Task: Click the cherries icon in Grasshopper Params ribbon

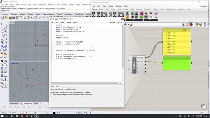Action: pos(146,13)
